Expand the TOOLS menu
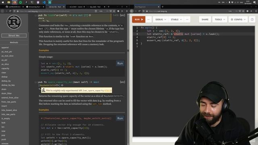This screenshot has width=258, height=145. coord(220,19)
